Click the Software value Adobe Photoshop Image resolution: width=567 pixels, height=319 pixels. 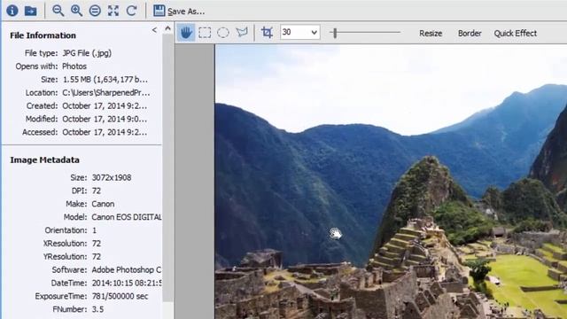[127, 269]
